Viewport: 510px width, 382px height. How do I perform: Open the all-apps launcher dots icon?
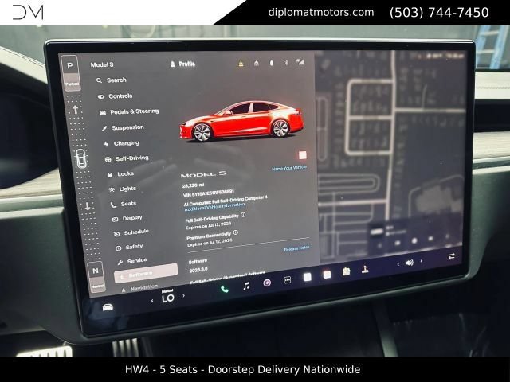(288, 280)
